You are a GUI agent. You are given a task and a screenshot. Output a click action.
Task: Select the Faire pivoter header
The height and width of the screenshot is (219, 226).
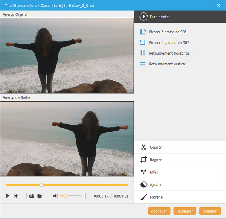click(160, 17)
